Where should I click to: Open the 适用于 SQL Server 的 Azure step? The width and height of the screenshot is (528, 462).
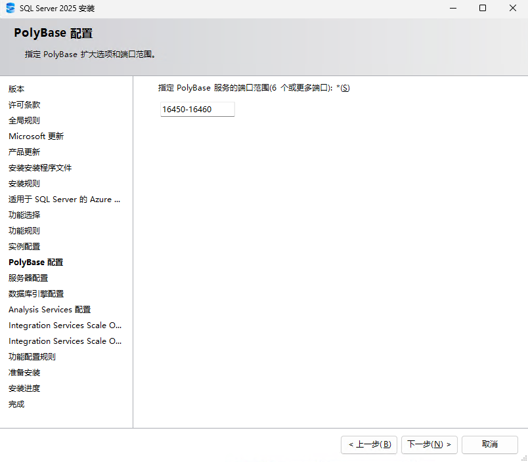pyautogui.click(x=64, y=199)
